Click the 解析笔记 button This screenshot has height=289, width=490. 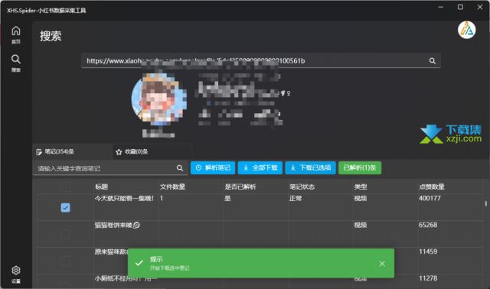click(213, 168)
